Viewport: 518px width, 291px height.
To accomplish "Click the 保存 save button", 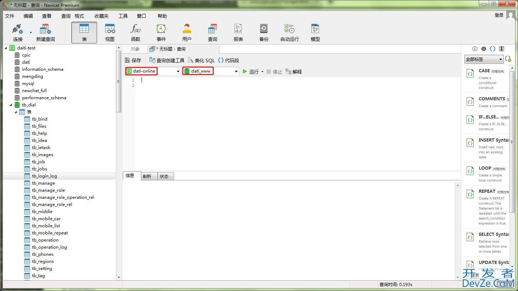I will (133, 60).
